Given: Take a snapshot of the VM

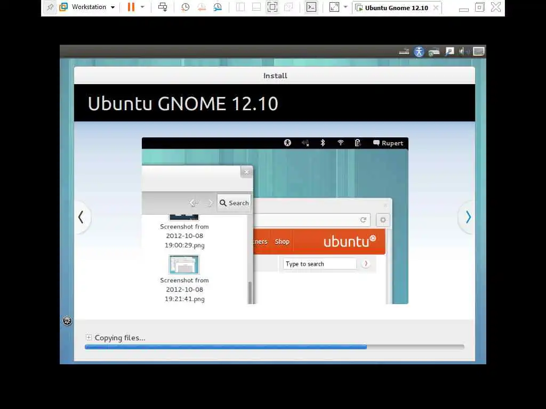Looking at the screenshot, I should [x=185, y=7].
